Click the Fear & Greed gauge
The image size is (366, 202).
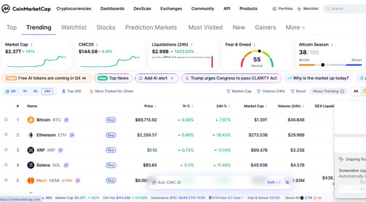pyautogui.click(x=257, y=58)
